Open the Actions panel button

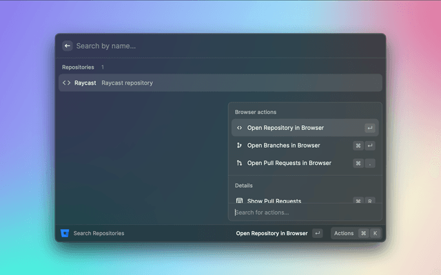(344, 233)
